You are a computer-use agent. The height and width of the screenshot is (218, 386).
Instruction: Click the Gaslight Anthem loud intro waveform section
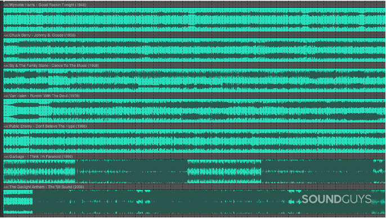click(18, 202)
